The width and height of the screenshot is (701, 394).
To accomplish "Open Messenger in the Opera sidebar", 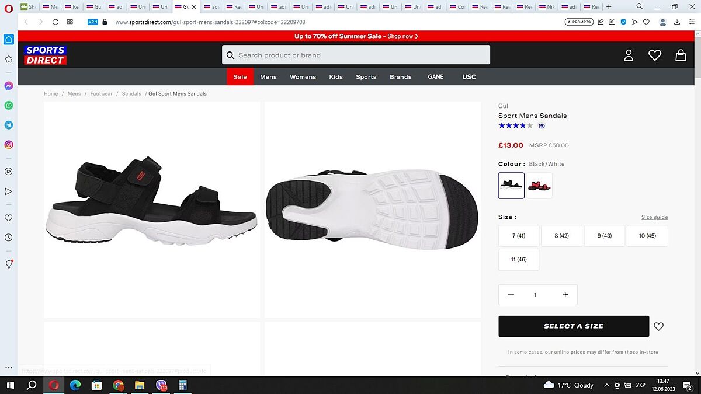I will [x=9, y=86].
